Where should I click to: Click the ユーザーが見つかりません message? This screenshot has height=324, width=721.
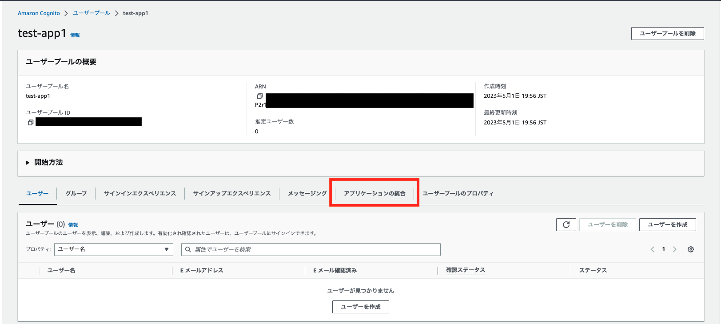click(x=361, y=291)
